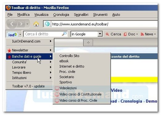Screen dimensions: 161x115
Task: Open the Modifica menu
Action: click(23, 15)
